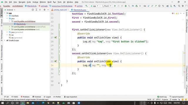Screen dimensions: 188x105
Task: Open Task View on the taskbar
Action: pos(17,103)
